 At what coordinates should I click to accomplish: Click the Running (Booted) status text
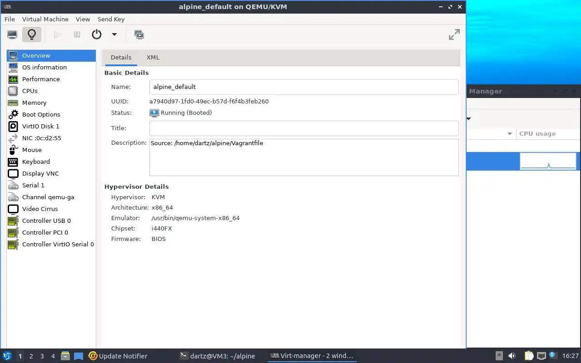point(186,113)
